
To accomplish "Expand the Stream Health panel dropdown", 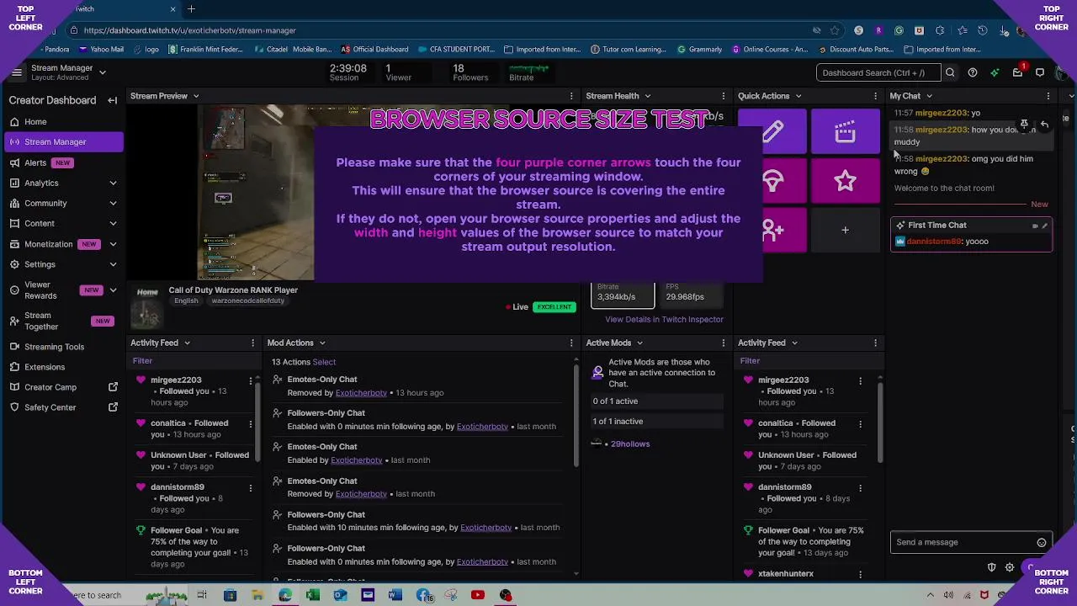I will [647, 96].
